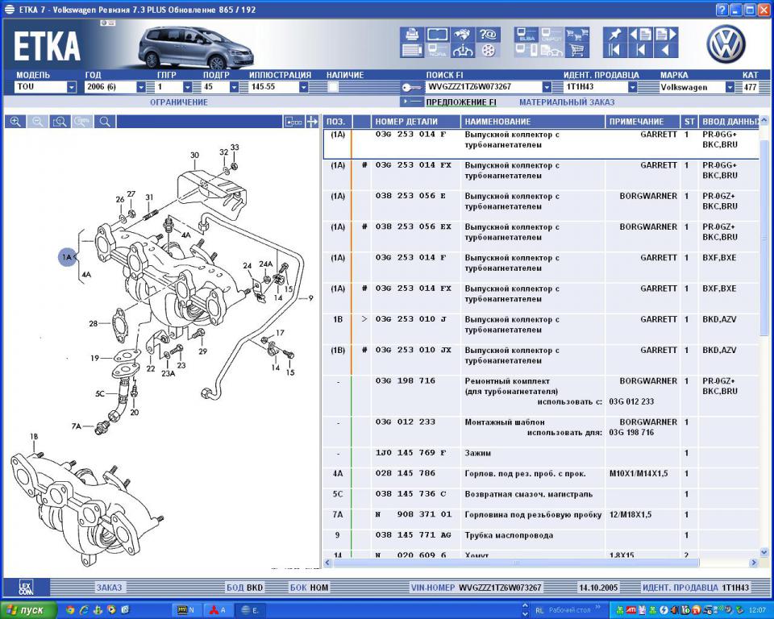The width and height of the screenshot is (774, 619).
Task: Click the printer icon in the ETKA toolbar
Action: pyautogui.click(x=412, y=35)
